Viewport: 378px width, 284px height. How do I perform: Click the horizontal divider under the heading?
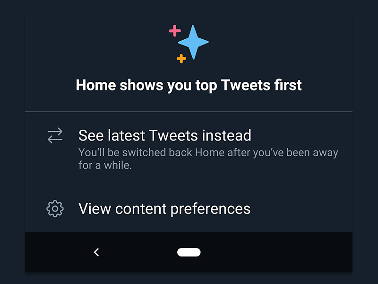[189, 112]
